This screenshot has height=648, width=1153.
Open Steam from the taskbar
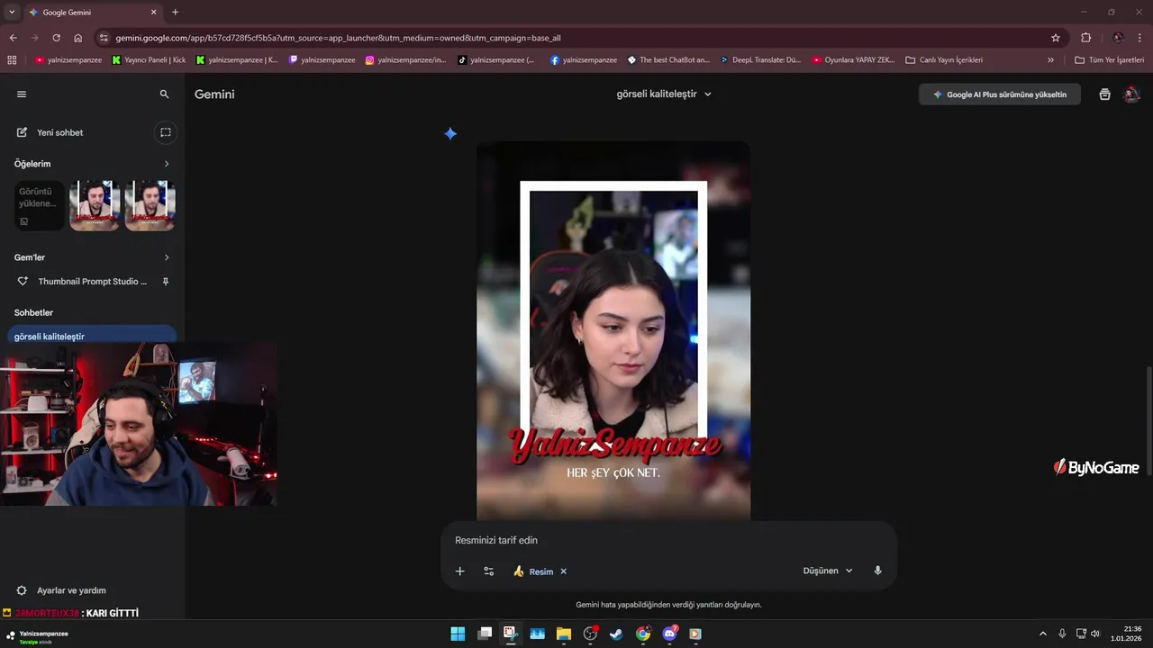[x=616, y=634]
